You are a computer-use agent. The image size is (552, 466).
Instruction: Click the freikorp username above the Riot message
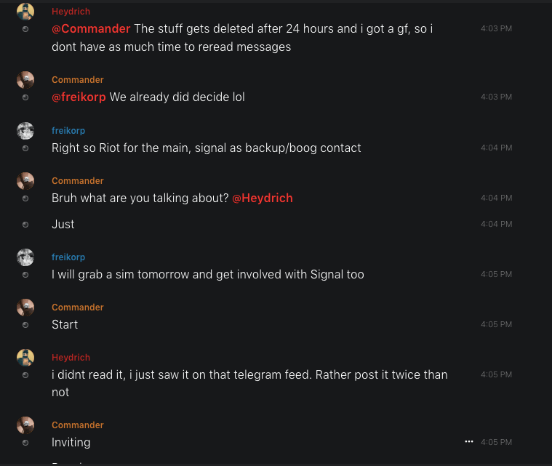[x=70, y=131]
